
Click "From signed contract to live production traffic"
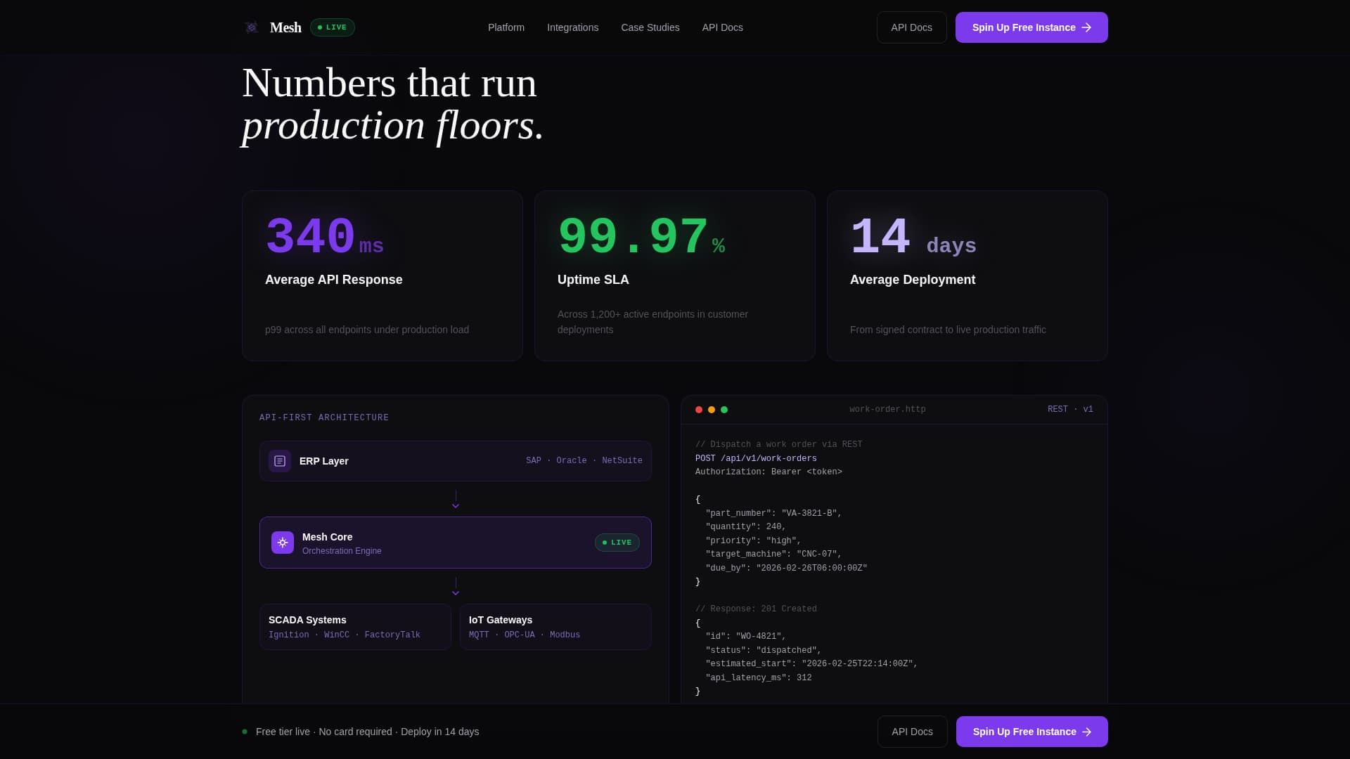coord(948,330)
